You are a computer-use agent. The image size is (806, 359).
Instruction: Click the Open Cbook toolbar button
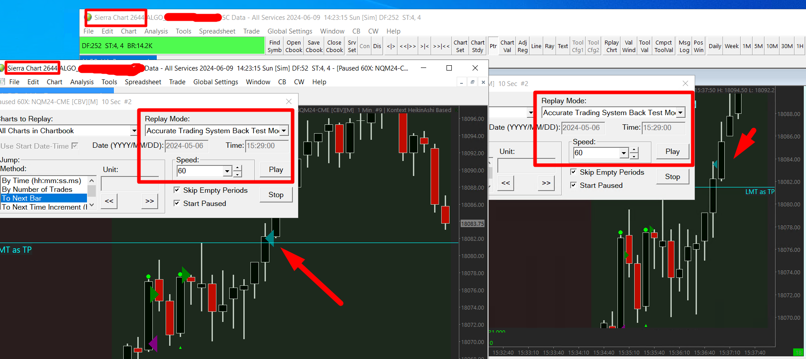[294, 46]
